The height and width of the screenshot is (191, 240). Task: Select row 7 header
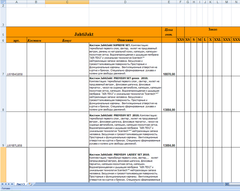point(3,59)
